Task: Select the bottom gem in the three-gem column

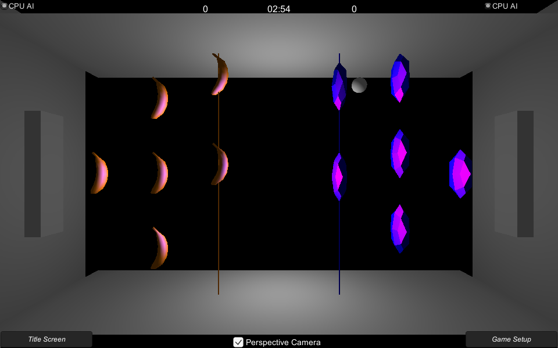Action: (400, 229)
